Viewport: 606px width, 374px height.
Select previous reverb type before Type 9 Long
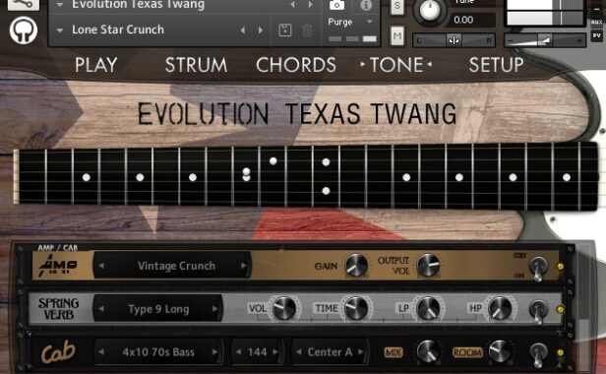(101, 309)
